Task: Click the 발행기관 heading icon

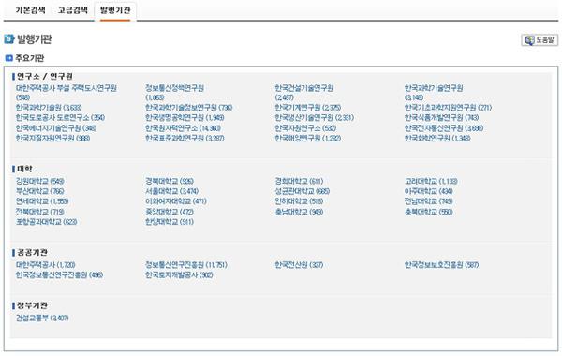Action: click(x=9, y=39)
